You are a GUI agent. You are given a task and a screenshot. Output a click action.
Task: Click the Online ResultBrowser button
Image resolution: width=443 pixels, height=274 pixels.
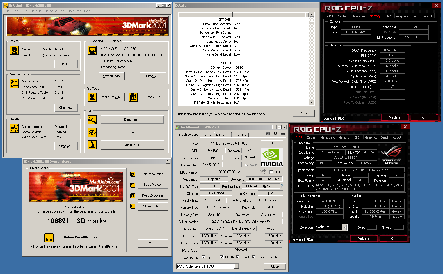[81, 237]
